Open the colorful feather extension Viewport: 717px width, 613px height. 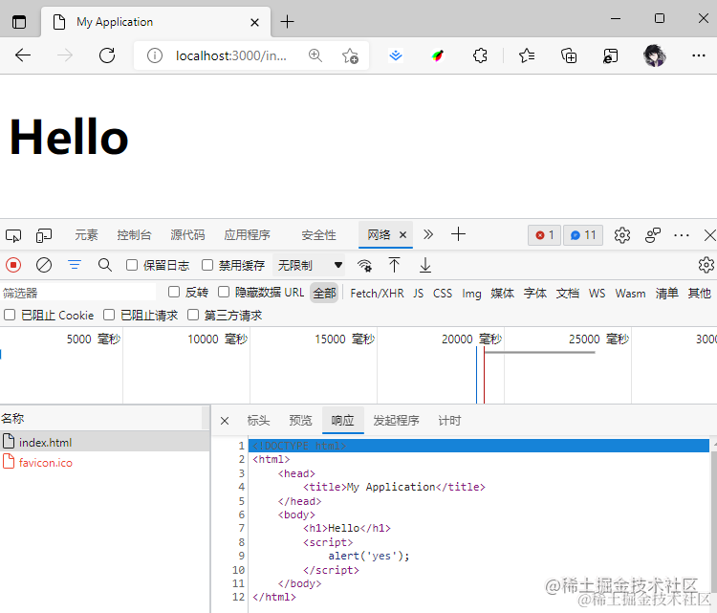coord(438,55)
